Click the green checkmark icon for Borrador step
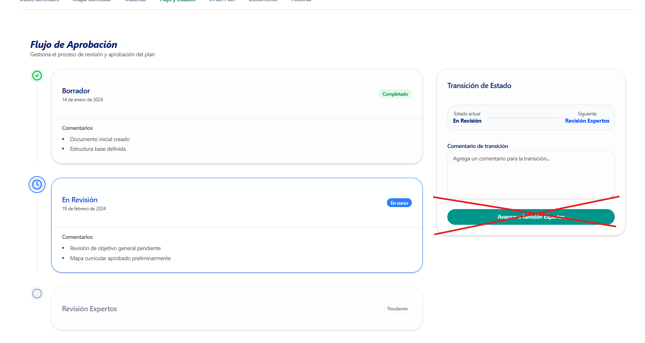 pyautogui.click(x=37, y=76)
